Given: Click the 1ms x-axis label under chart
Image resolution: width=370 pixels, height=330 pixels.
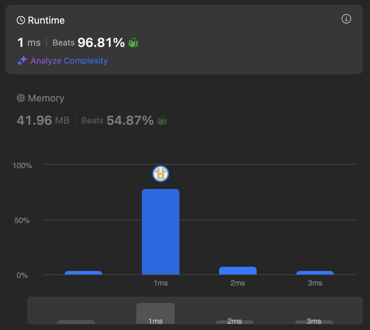Looking at the screenshot, I should click(x=160, y=283).
